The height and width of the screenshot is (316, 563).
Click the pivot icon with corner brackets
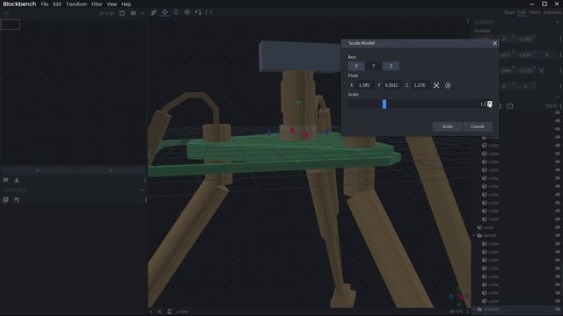point(436,85)
